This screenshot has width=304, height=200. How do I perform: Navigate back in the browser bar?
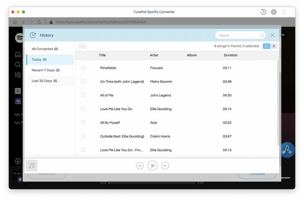[24, 22]
